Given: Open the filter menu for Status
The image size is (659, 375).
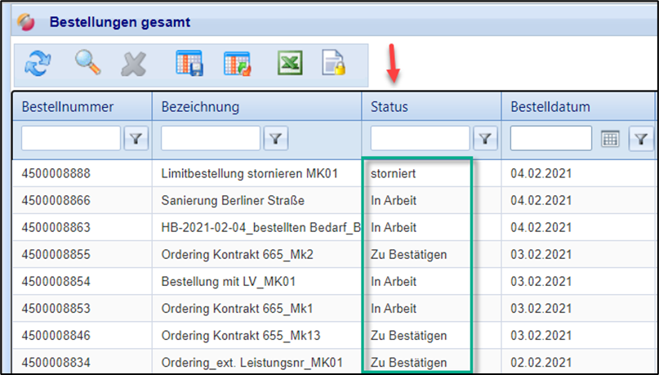Looking at the screenshot, I should point(486,139).
